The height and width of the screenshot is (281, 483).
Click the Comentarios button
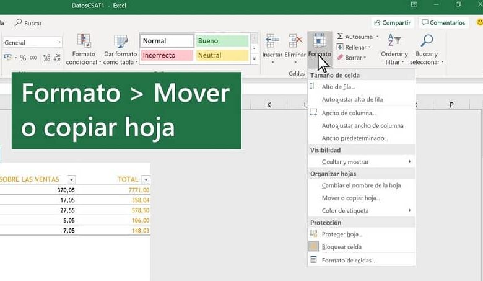(x=443, y=22)
